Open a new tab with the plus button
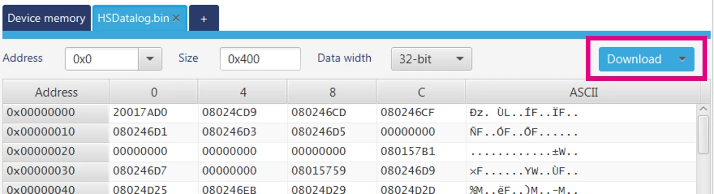714x194 pixels. (x=204, y=18)
